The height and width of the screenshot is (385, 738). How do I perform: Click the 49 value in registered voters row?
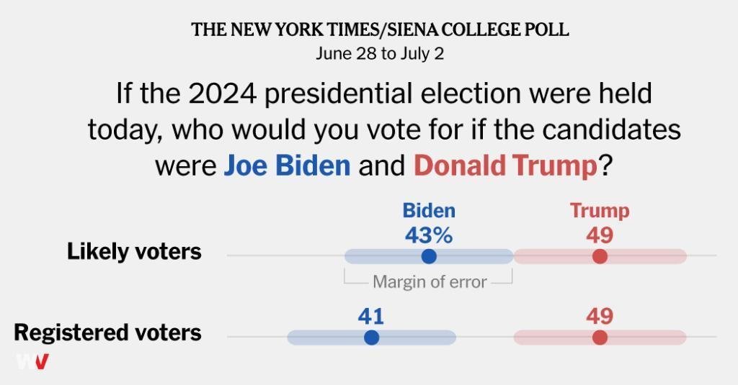(x=600, y=317)
